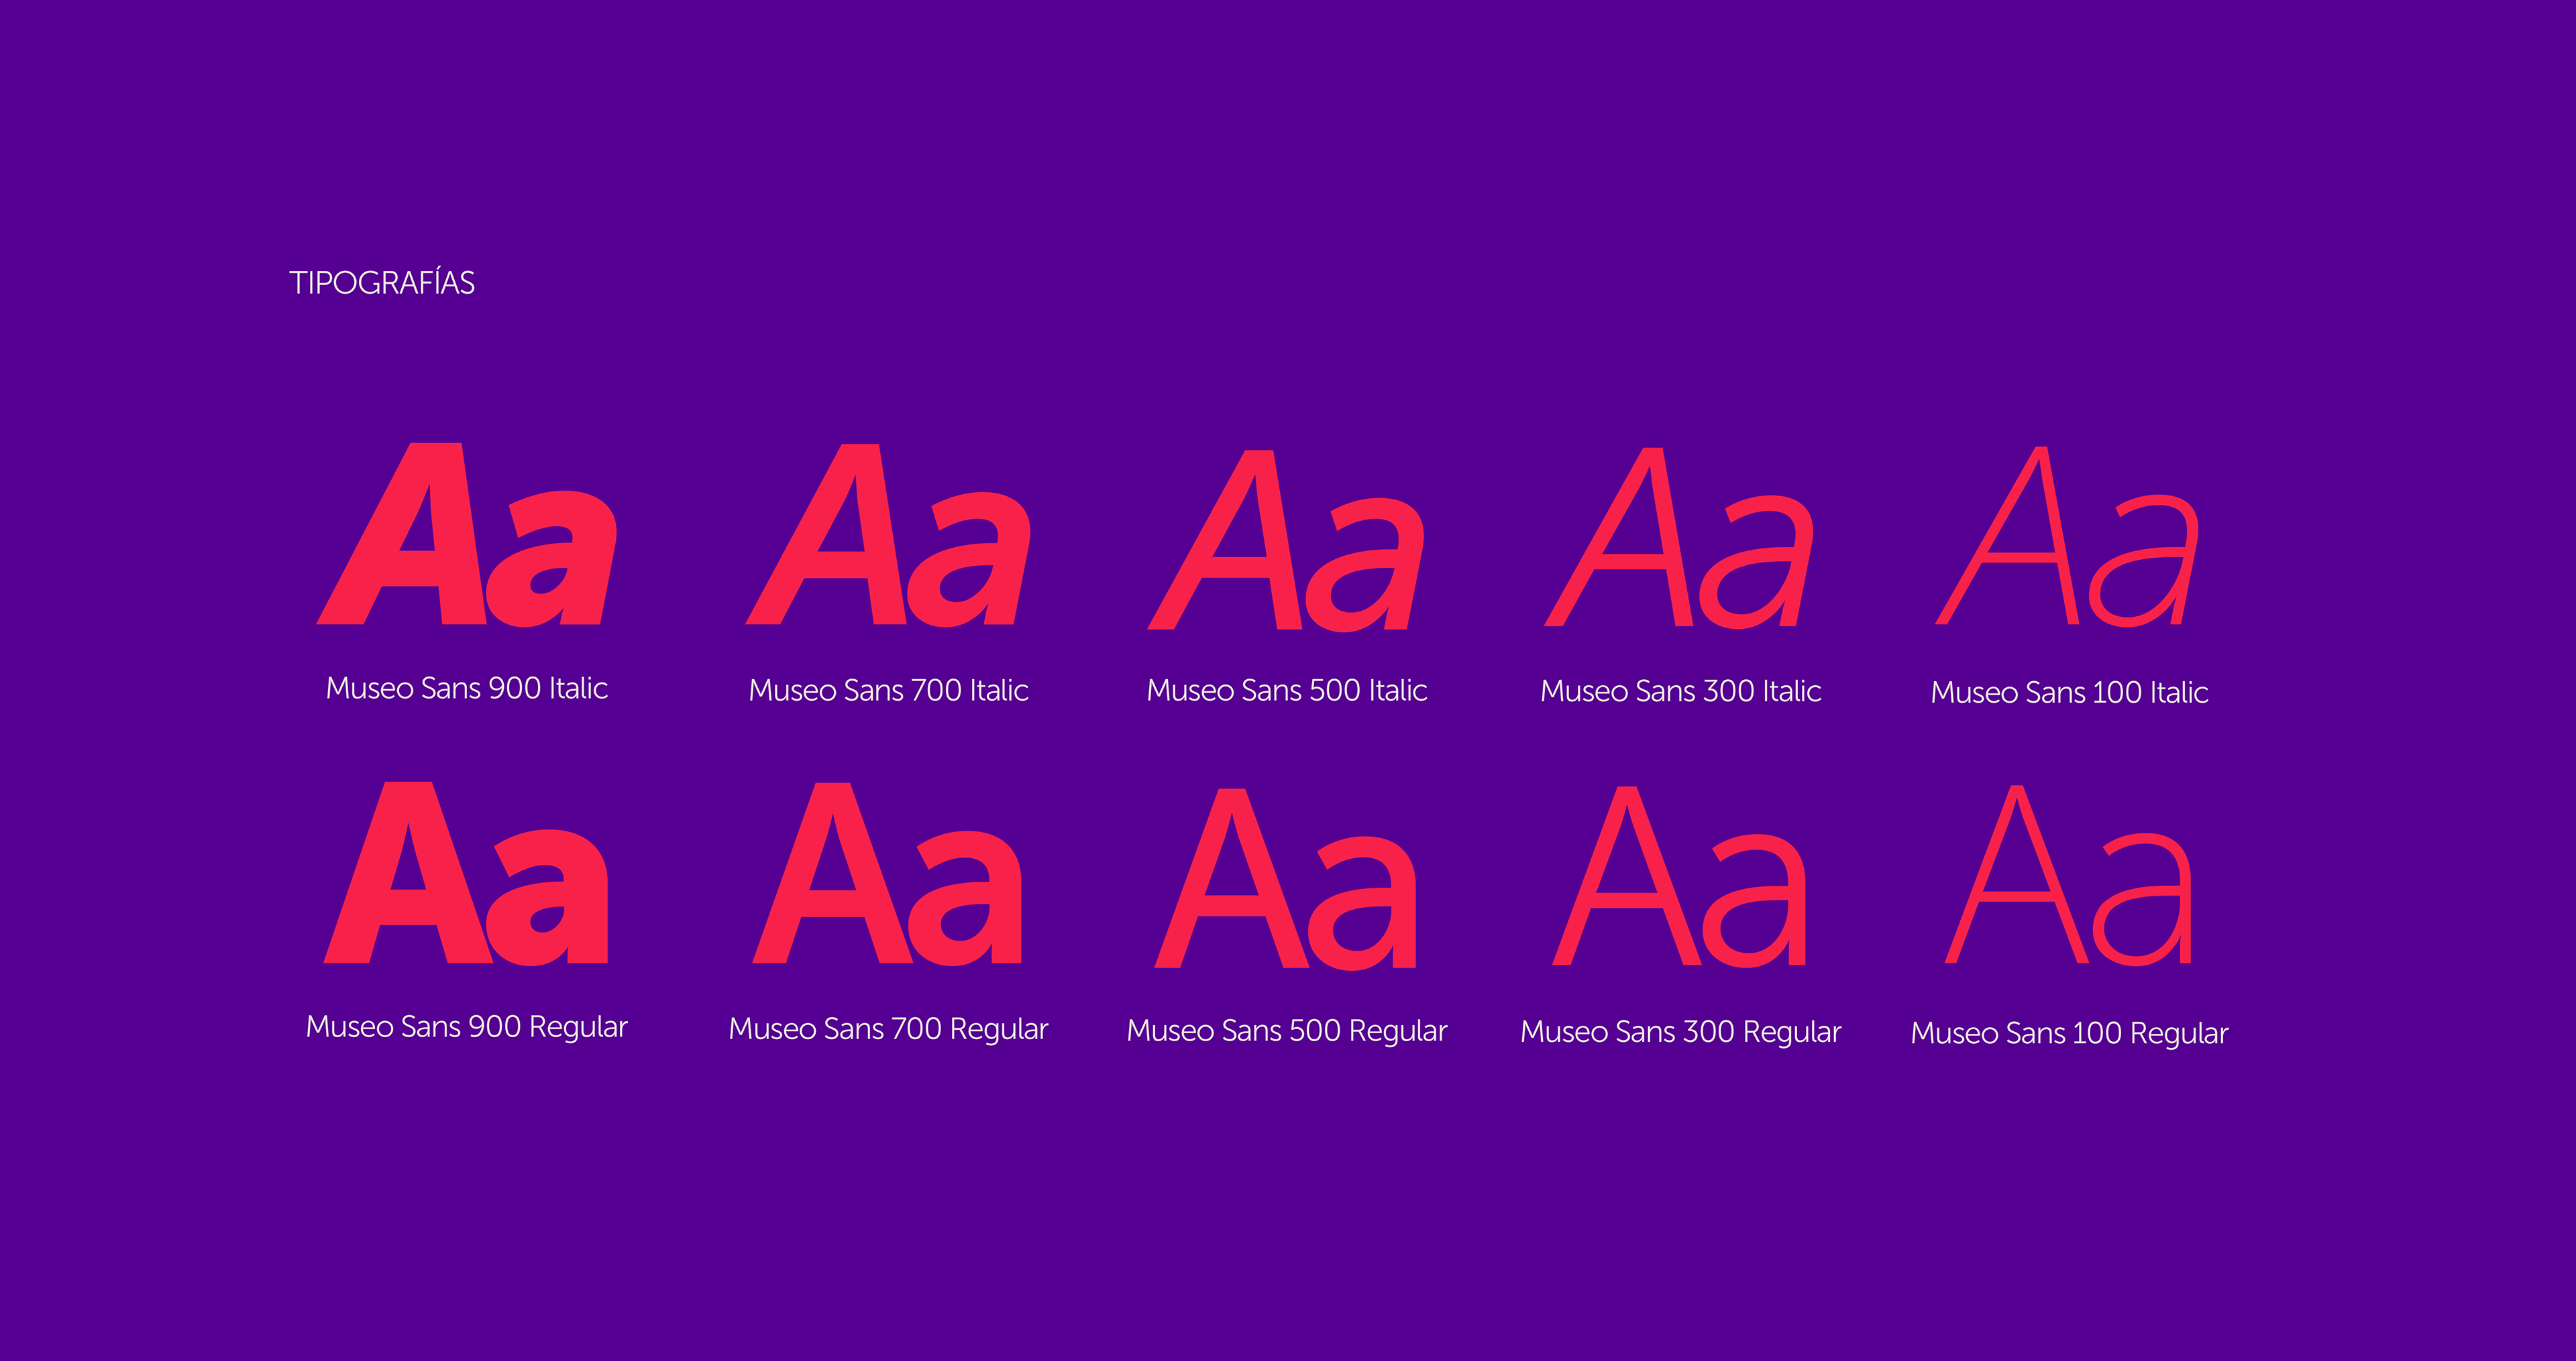
Task: Select the Museo Sans 300 Italic label
Action: pos(1681,691)
